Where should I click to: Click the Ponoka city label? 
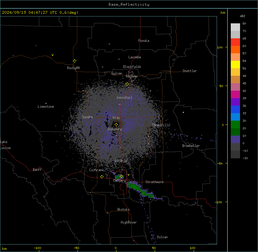(144, 41)
